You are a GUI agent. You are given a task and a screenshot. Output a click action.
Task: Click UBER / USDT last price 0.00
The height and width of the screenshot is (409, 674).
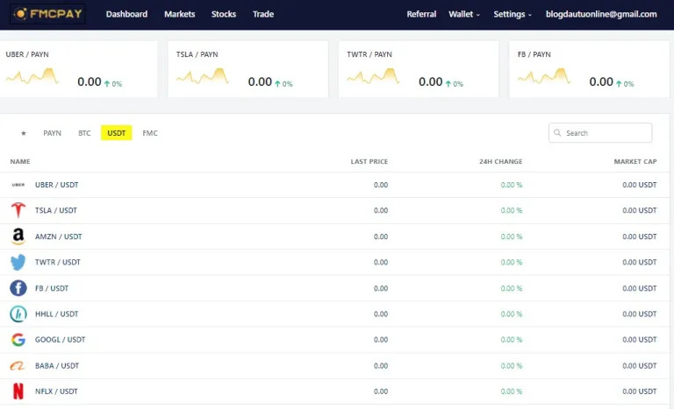point(381,185)
